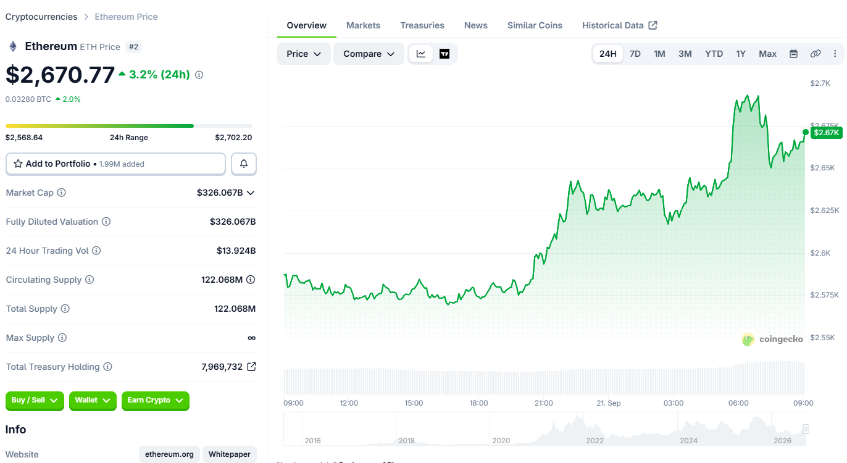Open the Earn Crypto dropdown
Image resolution: width=847 pixels, height=463 pixels.
156,401
